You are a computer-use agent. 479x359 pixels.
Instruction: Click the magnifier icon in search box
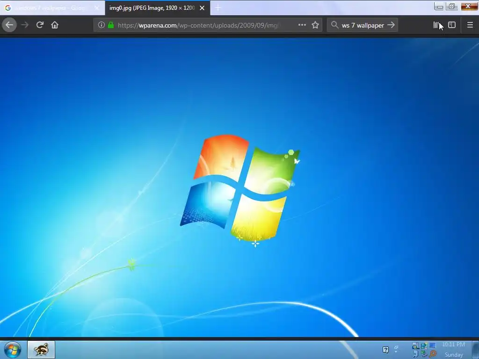pos(334,25)
